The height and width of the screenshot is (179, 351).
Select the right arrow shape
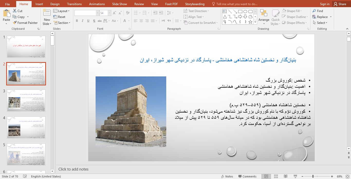click(240, 17)
